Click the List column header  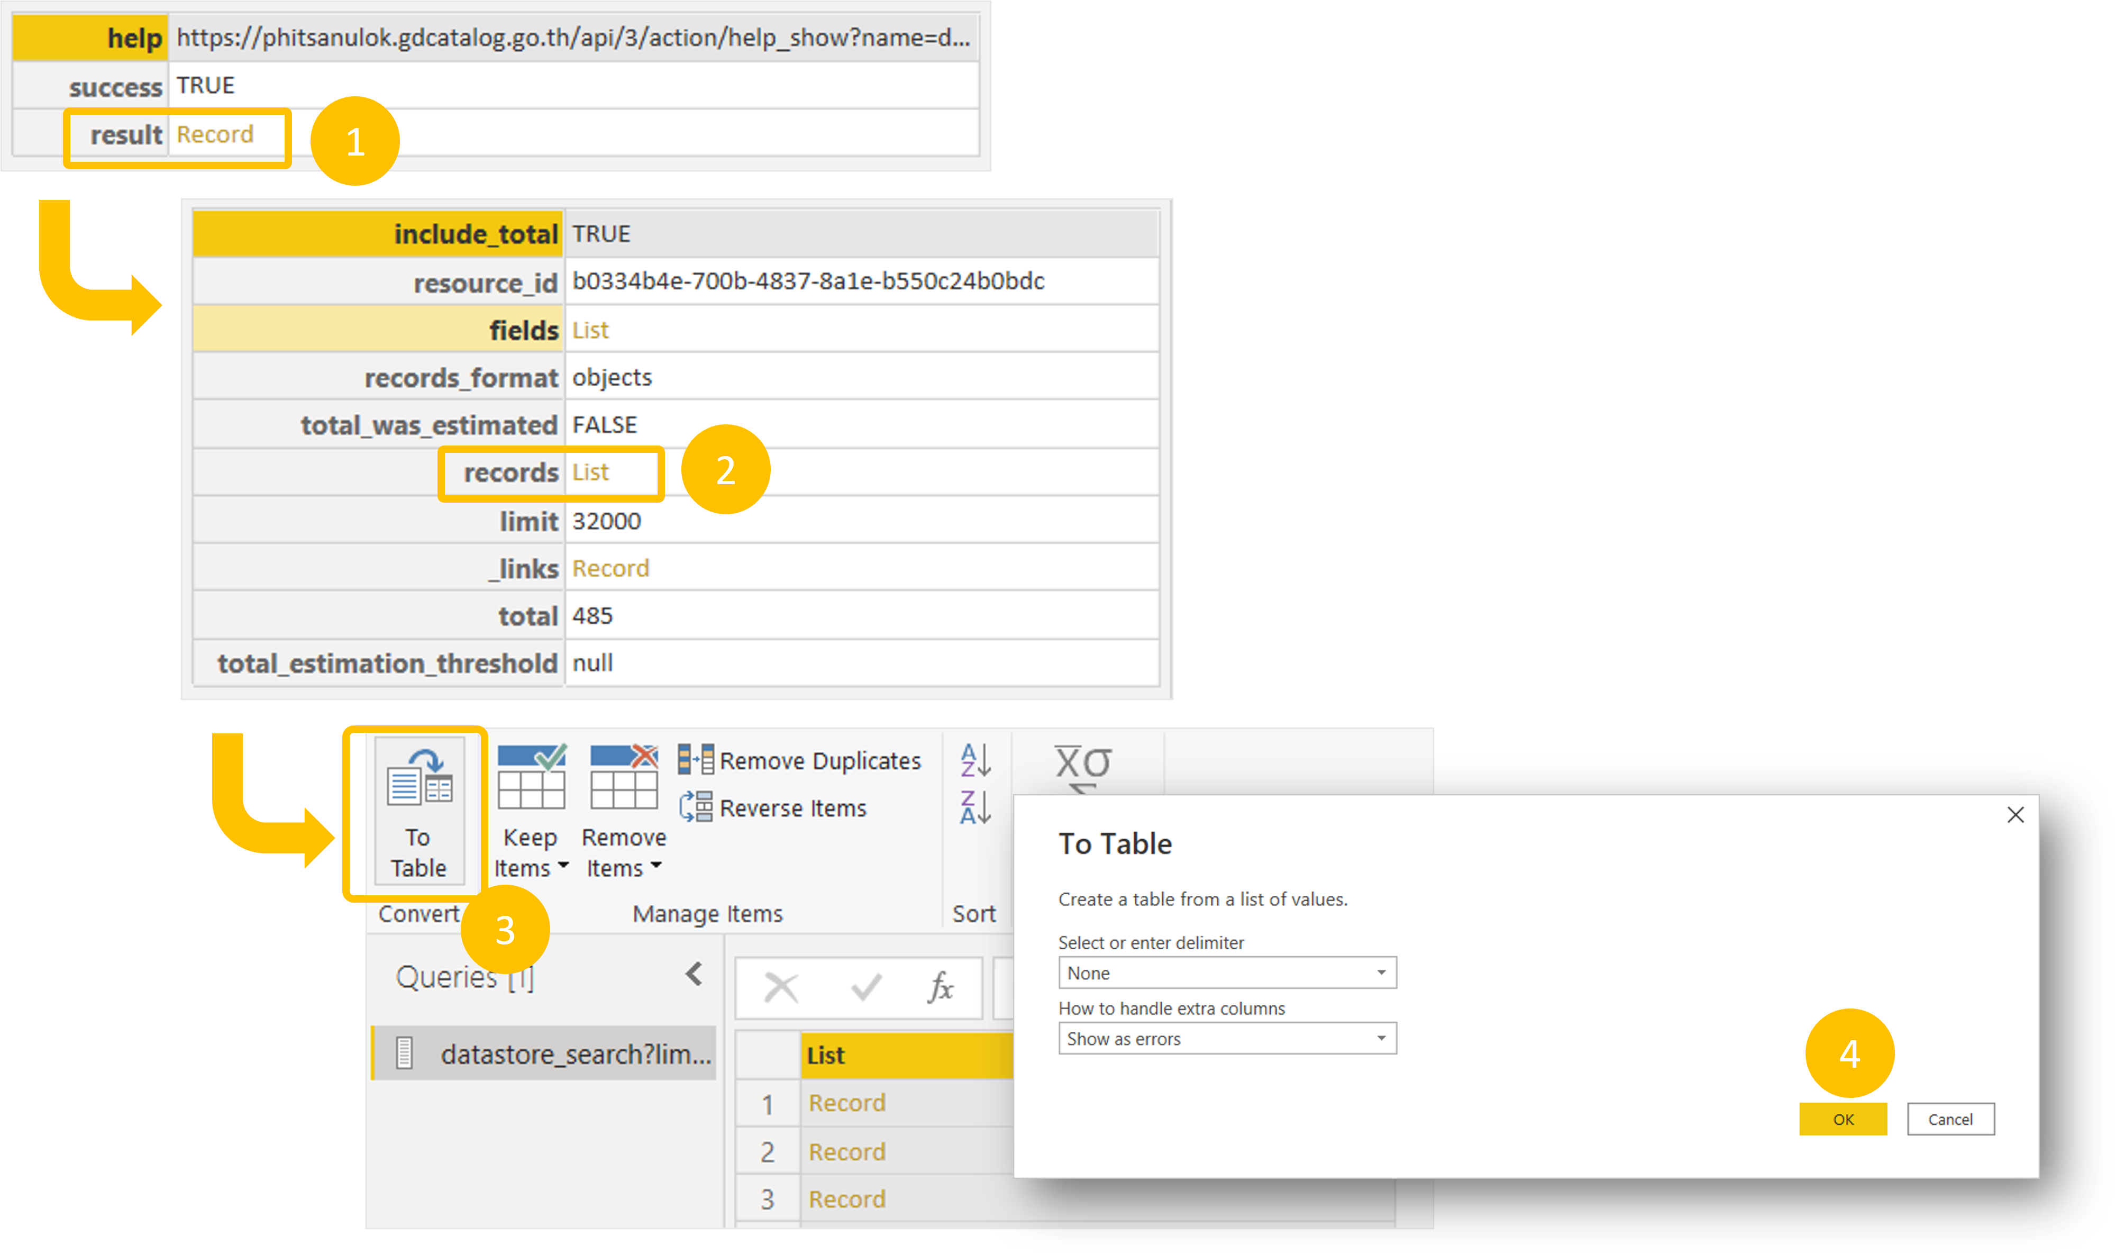pos(906,1055)
